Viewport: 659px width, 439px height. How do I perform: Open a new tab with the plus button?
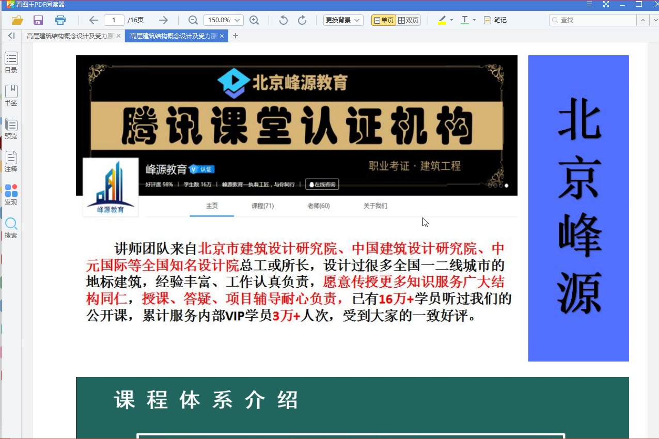click(235, 36)
